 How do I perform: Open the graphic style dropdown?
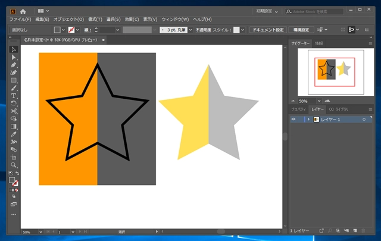coord(242,30)
